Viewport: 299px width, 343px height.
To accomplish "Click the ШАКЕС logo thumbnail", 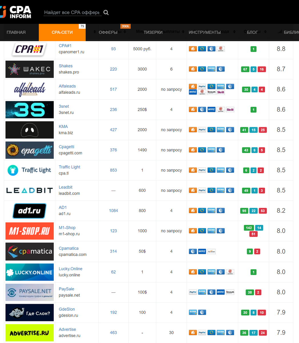I will click(x=29, y=69).
